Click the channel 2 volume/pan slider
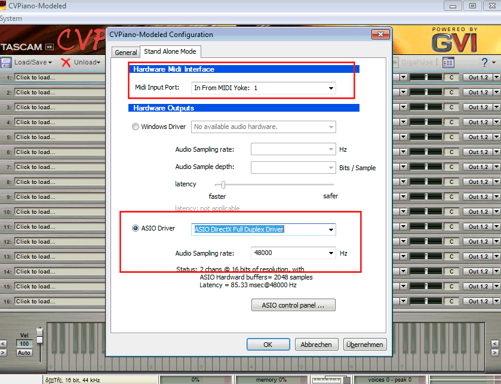 click(x=426, y=93)
